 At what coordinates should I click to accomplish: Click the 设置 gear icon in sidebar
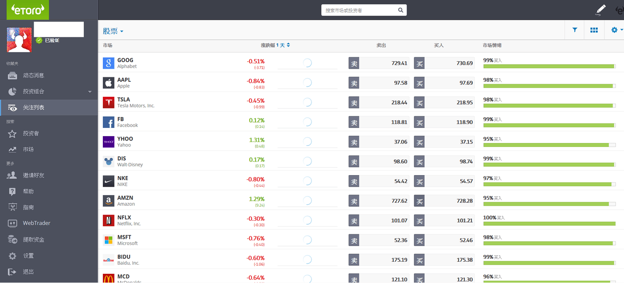click(13, 255)
